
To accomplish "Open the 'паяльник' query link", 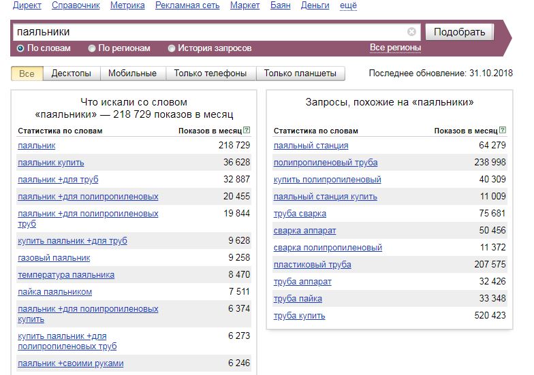I will (37, 146).
